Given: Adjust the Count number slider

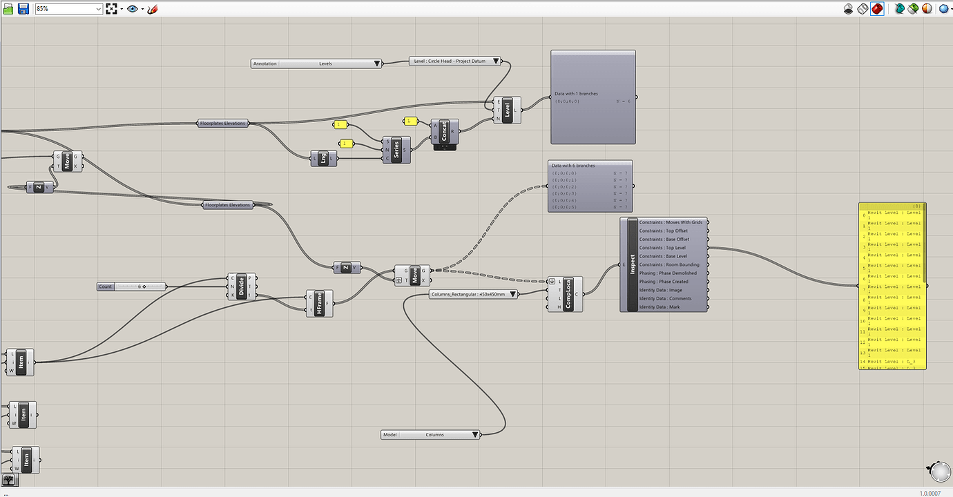Looking at the screenshot, I should tap(132, 286).
